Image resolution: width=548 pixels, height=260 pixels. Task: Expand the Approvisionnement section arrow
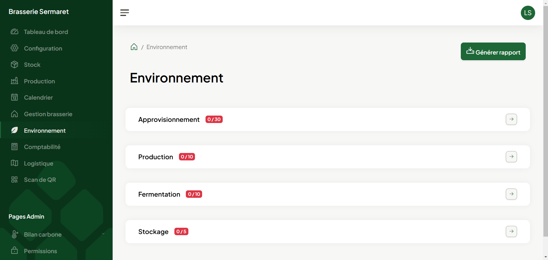click(x=511, y=119)
